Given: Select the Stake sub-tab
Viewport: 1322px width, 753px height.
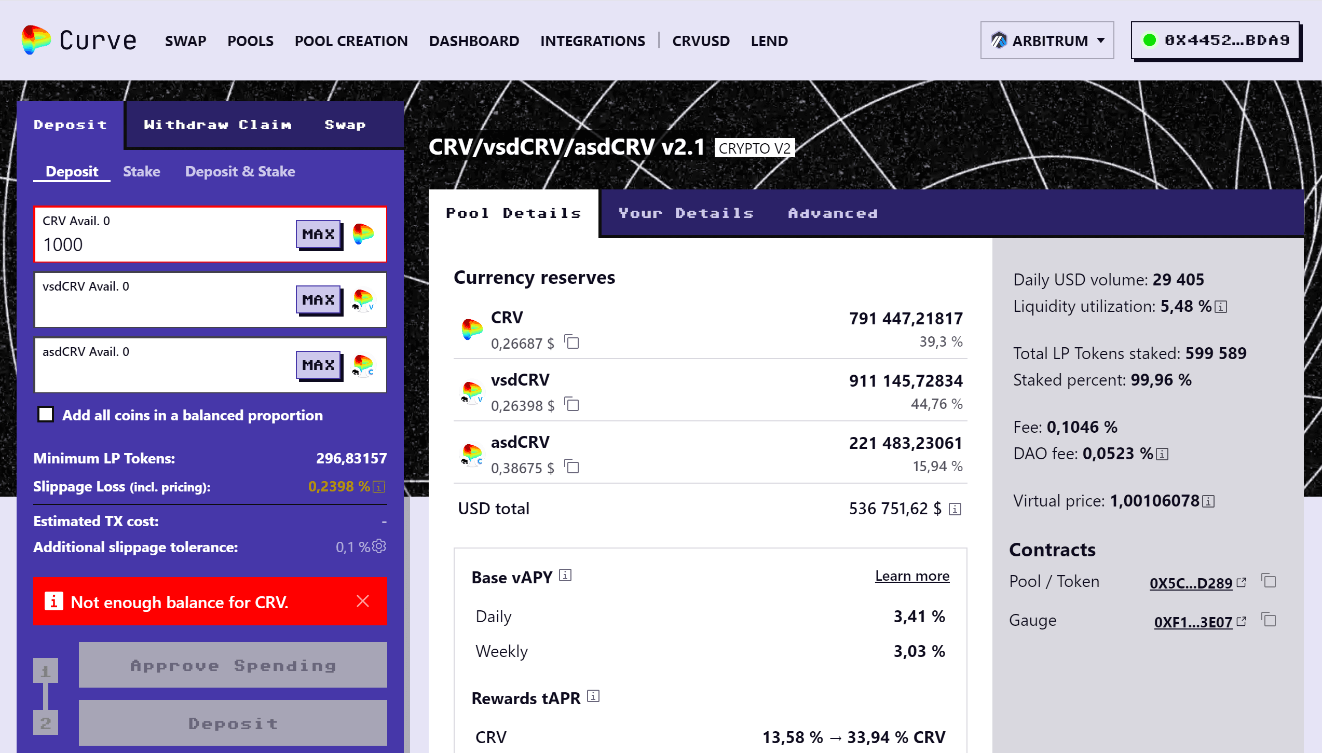Looking at the screenshot, I should pyautogui.click(x=141, y=171).
